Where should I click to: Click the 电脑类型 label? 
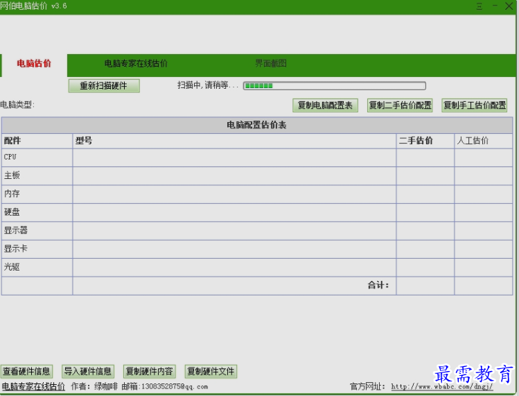point(17,105)
